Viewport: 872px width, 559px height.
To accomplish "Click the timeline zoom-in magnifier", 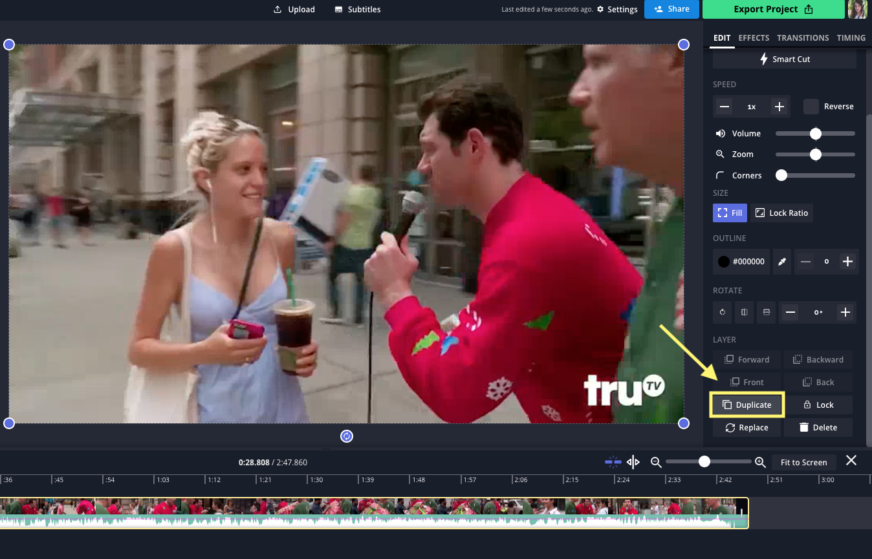I will (x=760, y=462).
